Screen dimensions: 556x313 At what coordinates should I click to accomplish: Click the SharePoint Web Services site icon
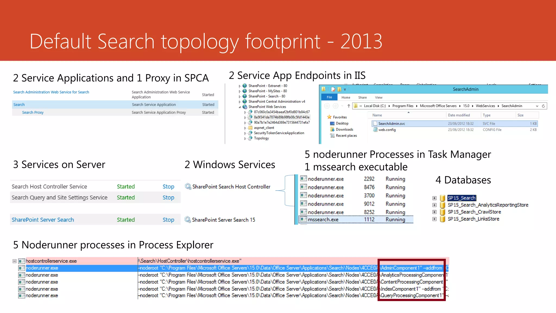245,107
